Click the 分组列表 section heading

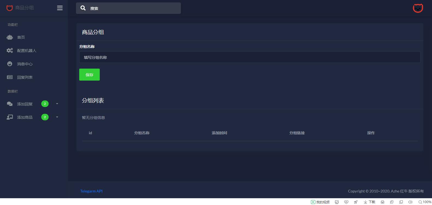point(93,100)
